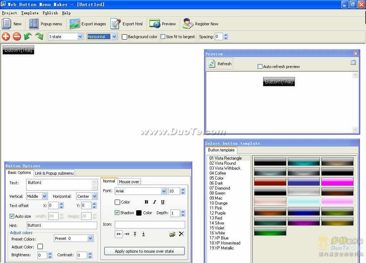Align the icon to the right of the text
Screen dimensions: 366x263
127,234
